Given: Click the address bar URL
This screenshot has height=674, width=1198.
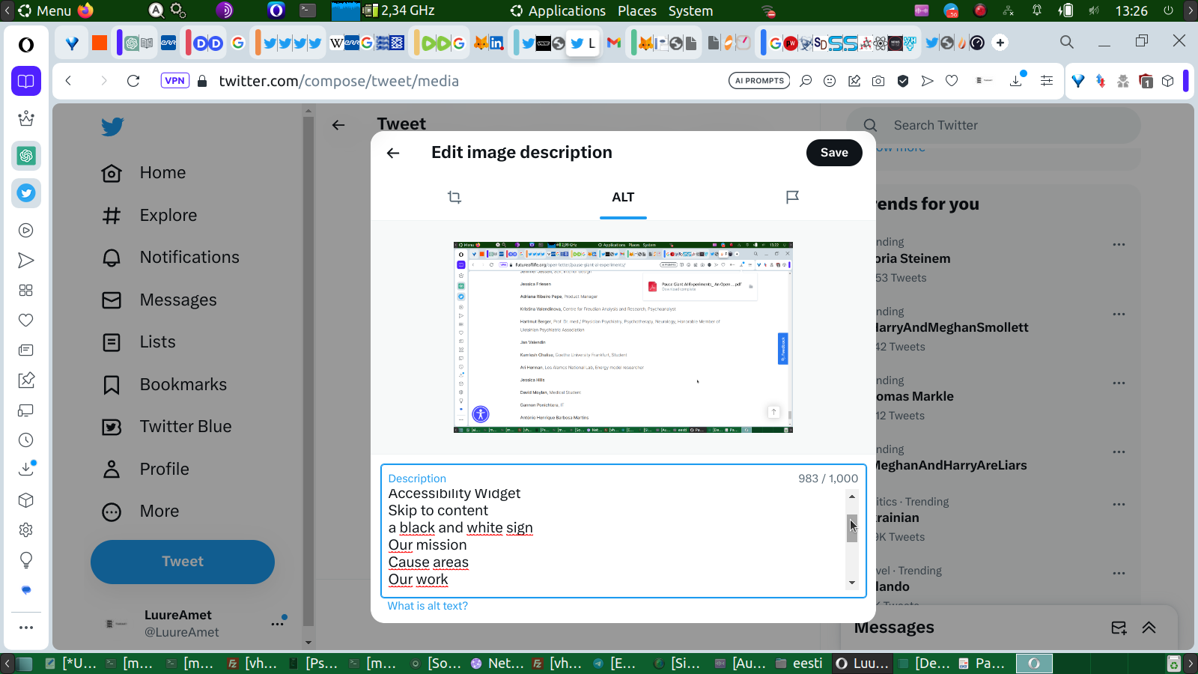Looking at the screenshot, I should click(x=338, y=81).
